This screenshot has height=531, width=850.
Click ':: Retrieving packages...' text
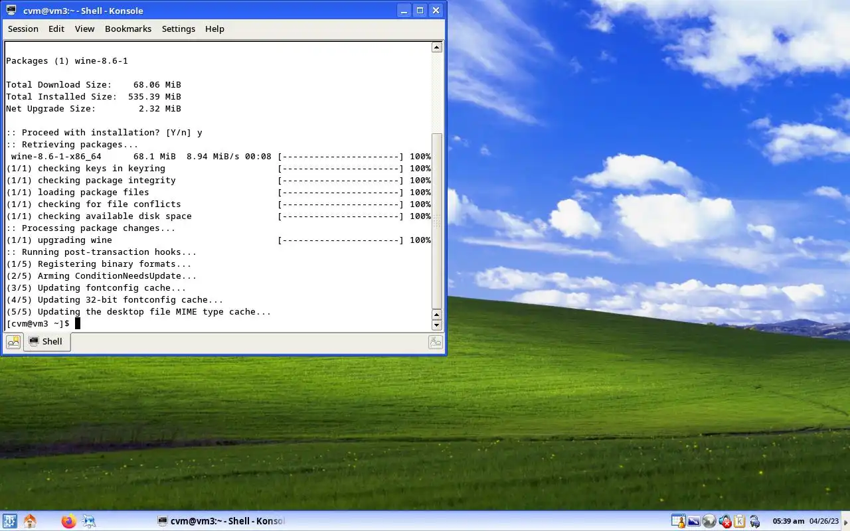[72, 144]
